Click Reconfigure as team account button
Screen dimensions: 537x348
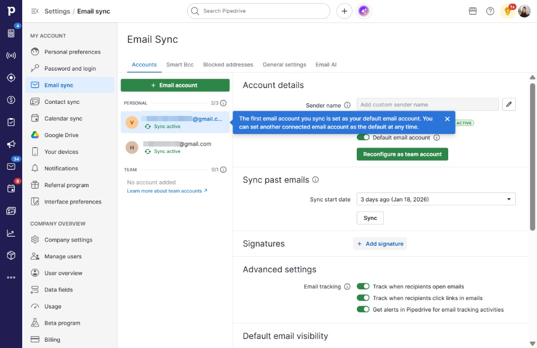pyautogui.click(x=402, y=154)
